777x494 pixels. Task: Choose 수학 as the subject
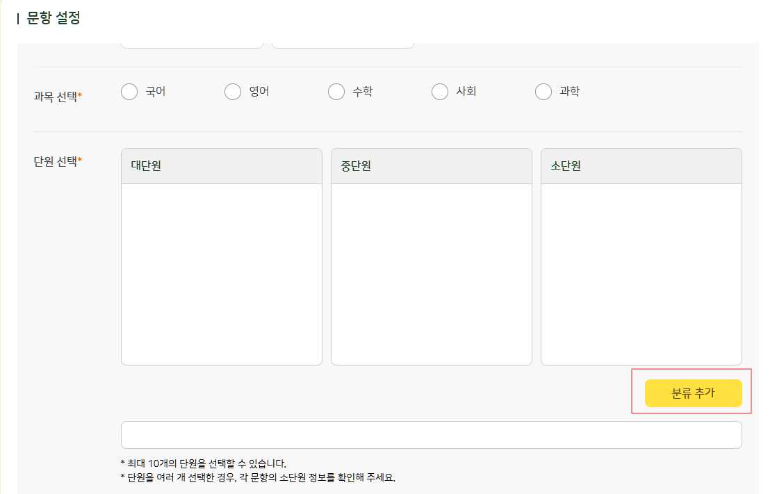[336, 92]
